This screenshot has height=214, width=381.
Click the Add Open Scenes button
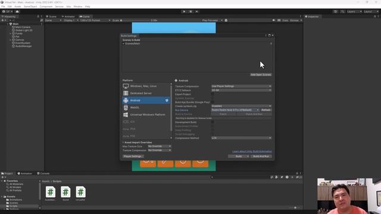261,75
